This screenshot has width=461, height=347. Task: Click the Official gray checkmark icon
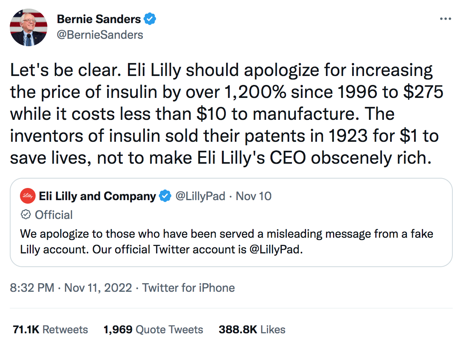click(26, 215)
